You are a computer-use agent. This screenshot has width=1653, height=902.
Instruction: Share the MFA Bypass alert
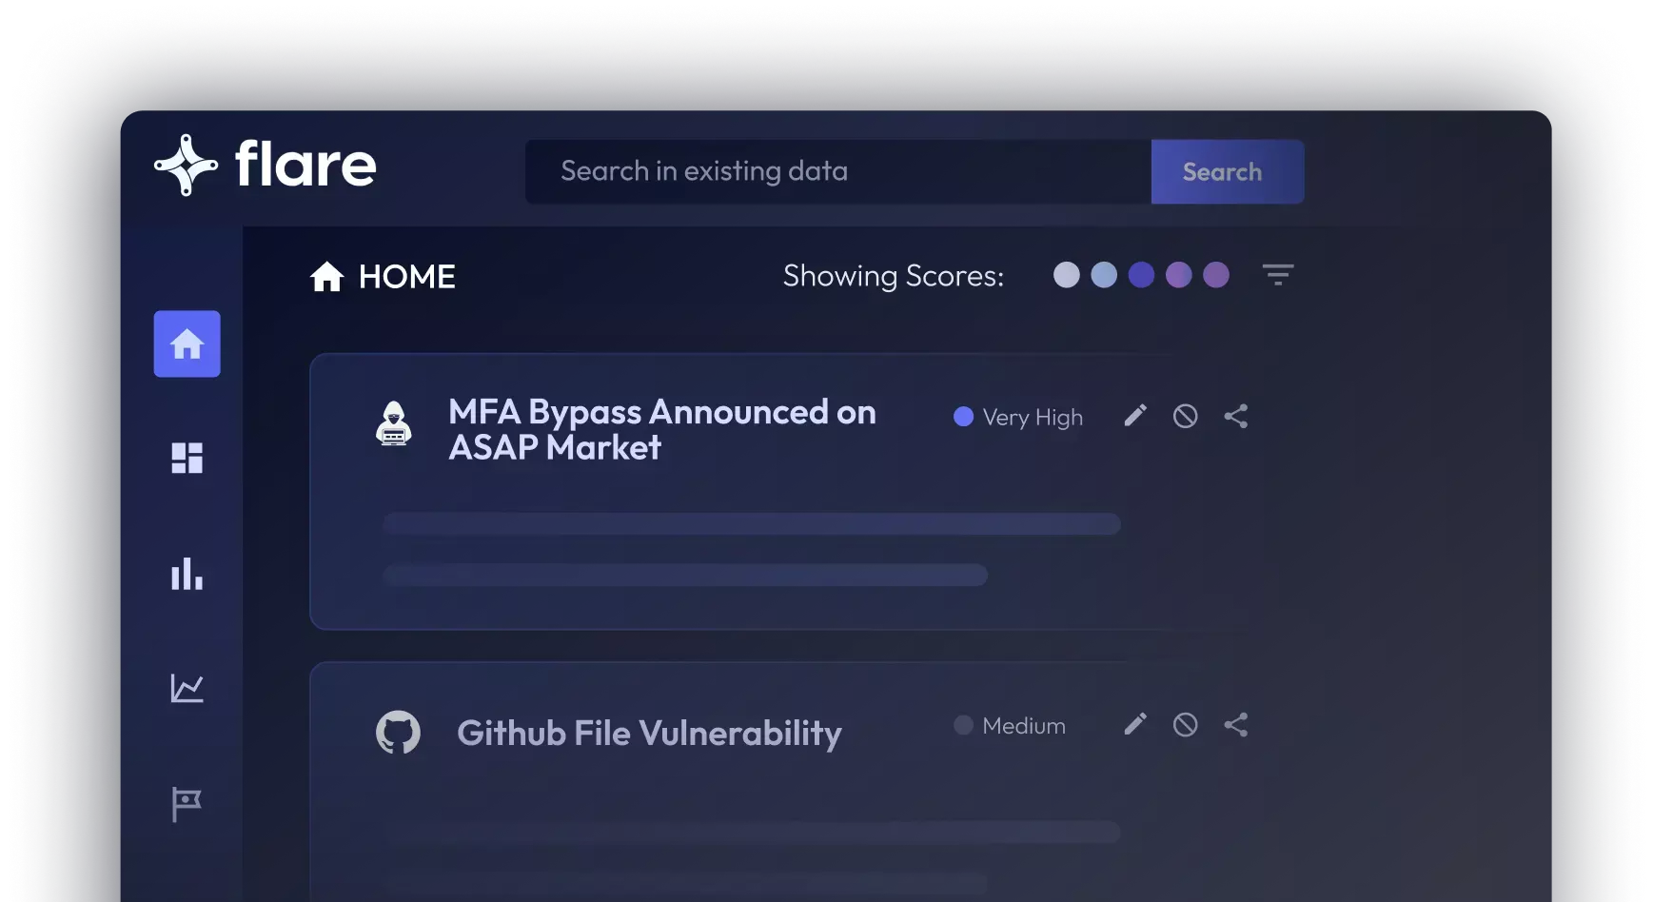(1236, 416)
